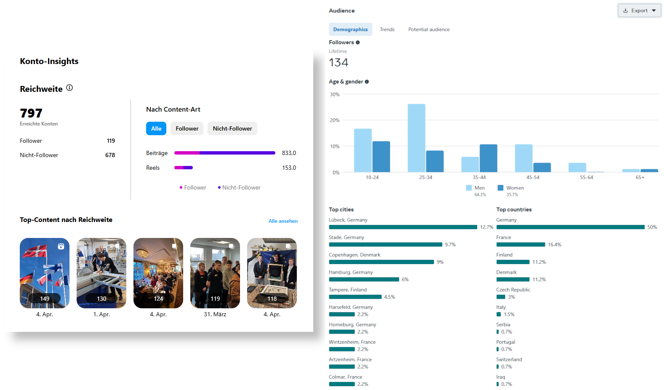Open the Export dropdown menu
The height and width of the screenshot is (390, 664).
639,11
